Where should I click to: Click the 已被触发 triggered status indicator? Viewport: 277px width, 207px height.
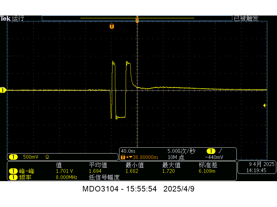tap(246, 19)
